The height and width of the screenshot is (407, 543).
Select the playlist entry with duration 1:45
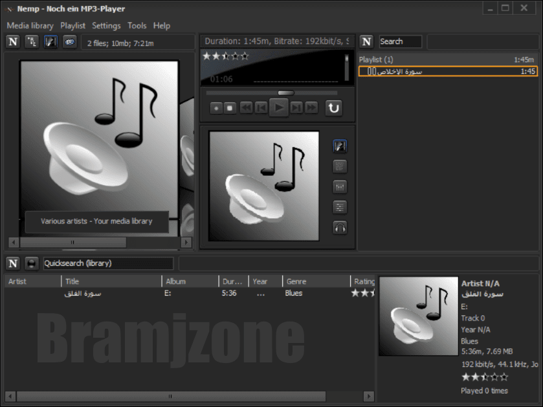448,71
